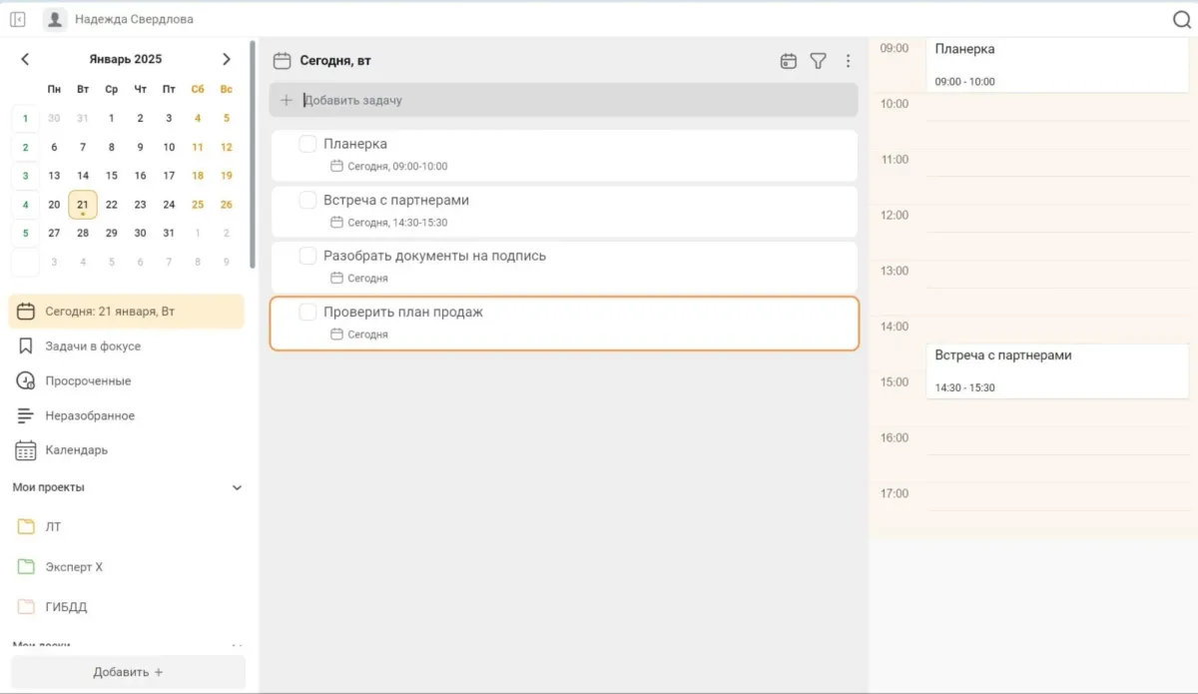Click the calendar view icon in task header
This screenshot has width=1198, height=694.
point(788,61)
